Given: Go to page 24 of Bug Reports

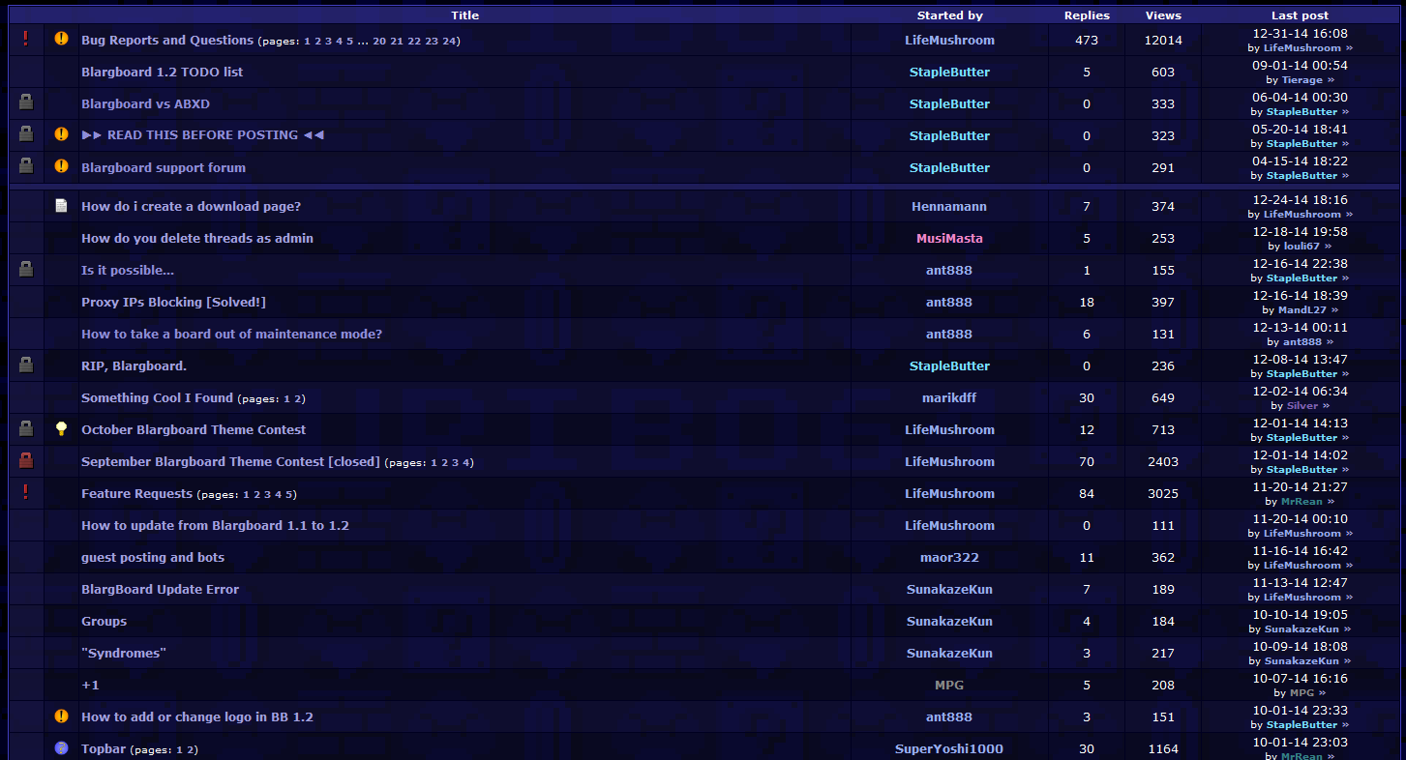Looking at the screenshot, I should point(450,42).
